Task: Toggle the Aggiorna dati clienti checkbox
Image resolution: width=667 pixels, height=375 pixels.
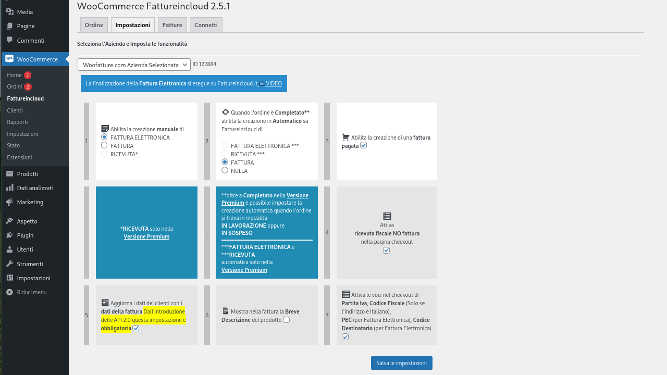Action: (136, 328)
